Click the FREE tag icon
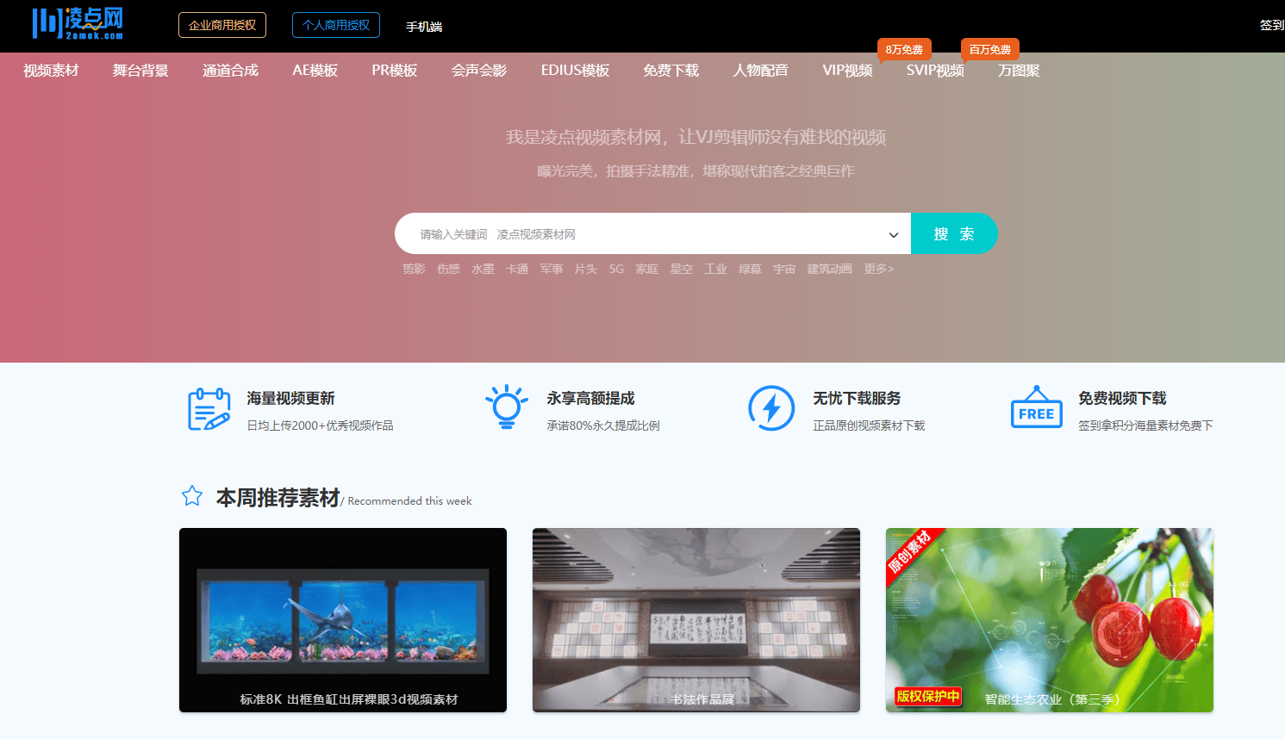This screenshot has width=1285, height=739. pyautogui.click(x=1037, y=407)
